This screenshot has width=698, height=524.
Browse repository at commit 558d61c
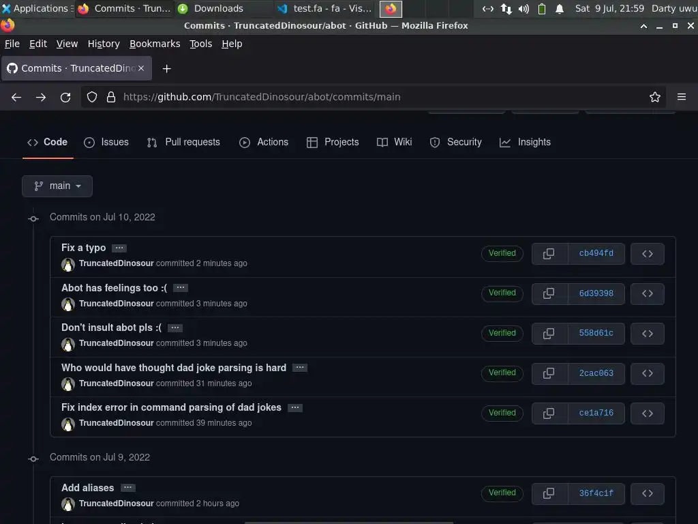[x=648, y=333]
